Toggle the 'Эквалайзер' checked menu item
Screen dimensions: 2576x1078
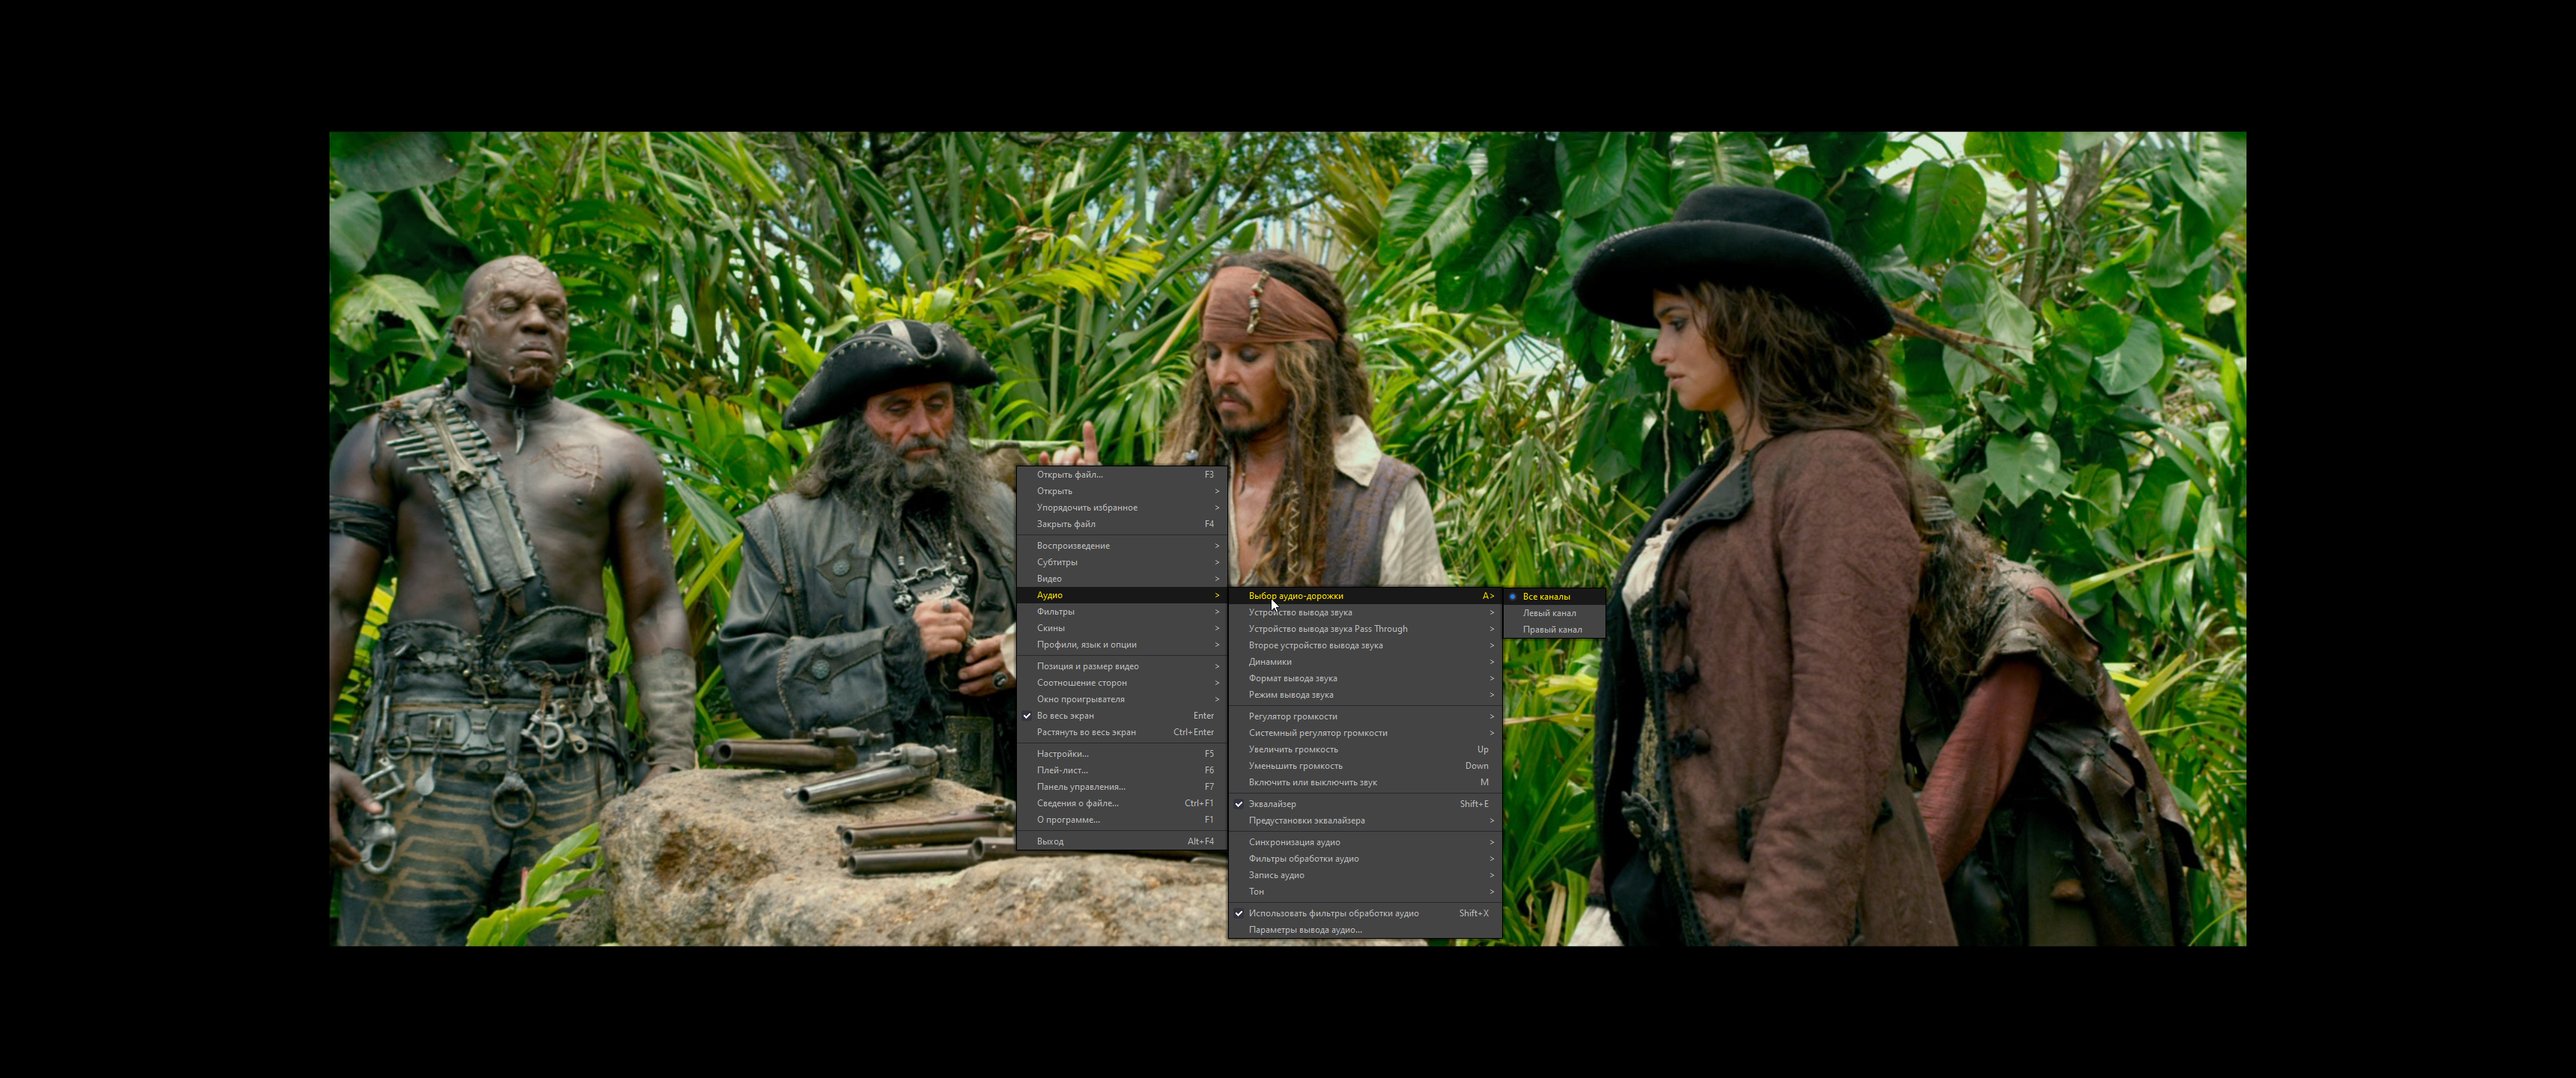tap(1272, 804)
